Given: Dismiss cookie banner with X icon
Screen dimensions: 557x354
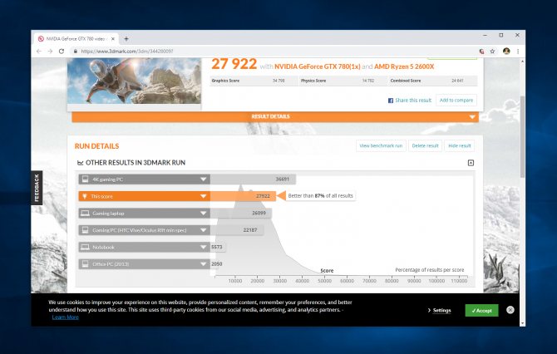Looking at the screenshot, I should pos(510,310).
